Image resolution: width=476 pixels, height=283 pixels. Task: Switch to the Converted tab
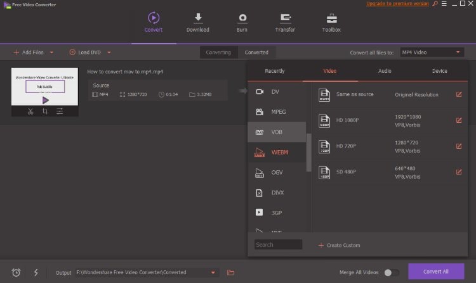tap(256, 53)
